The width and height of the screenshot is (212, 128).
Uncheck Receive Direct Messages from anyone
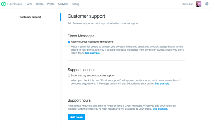click(69, 42)
